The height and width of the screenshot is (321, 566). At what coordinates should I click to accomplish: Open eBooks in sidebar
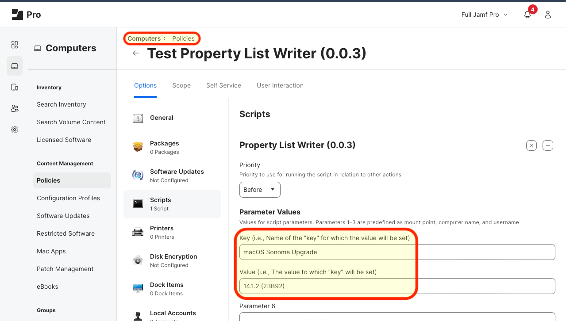(47, 287)
